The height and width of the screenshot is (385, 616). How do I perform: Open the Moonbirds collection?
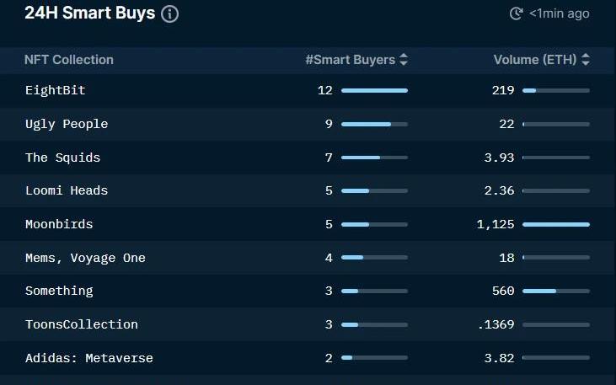click(59, 224)
